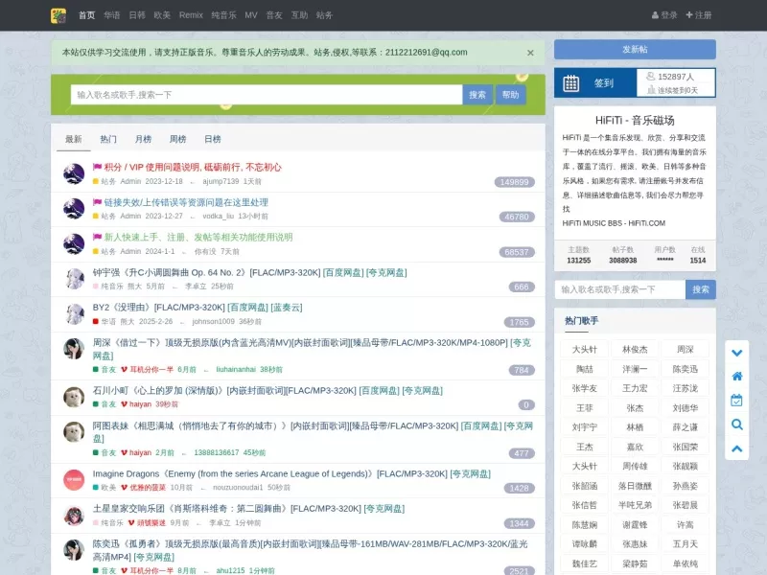Image resolution: width=767 pixels, height=575 pixels.
Task: Open user link johnson1009
Action: coord(213,322)
